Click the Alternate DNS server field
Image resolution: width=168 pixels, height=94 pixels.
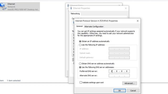[x=119, y=75]
